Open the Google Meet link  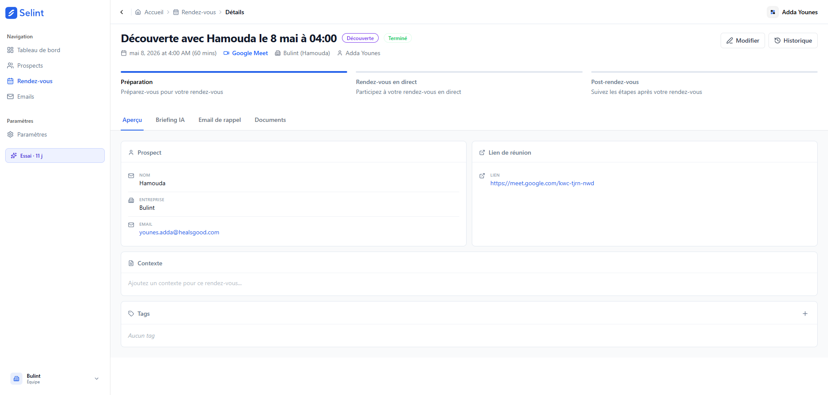point(250,53)
